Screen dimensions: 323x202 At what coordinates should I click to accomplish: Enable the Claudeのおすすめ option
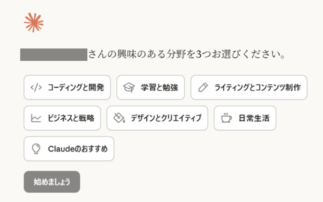tap(69, 149)
